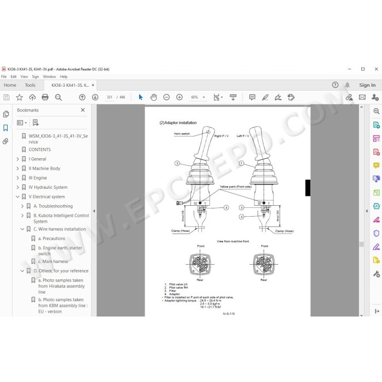382x382 pixels.
Task: Add a sticky note comment
Action: (252, 98)
